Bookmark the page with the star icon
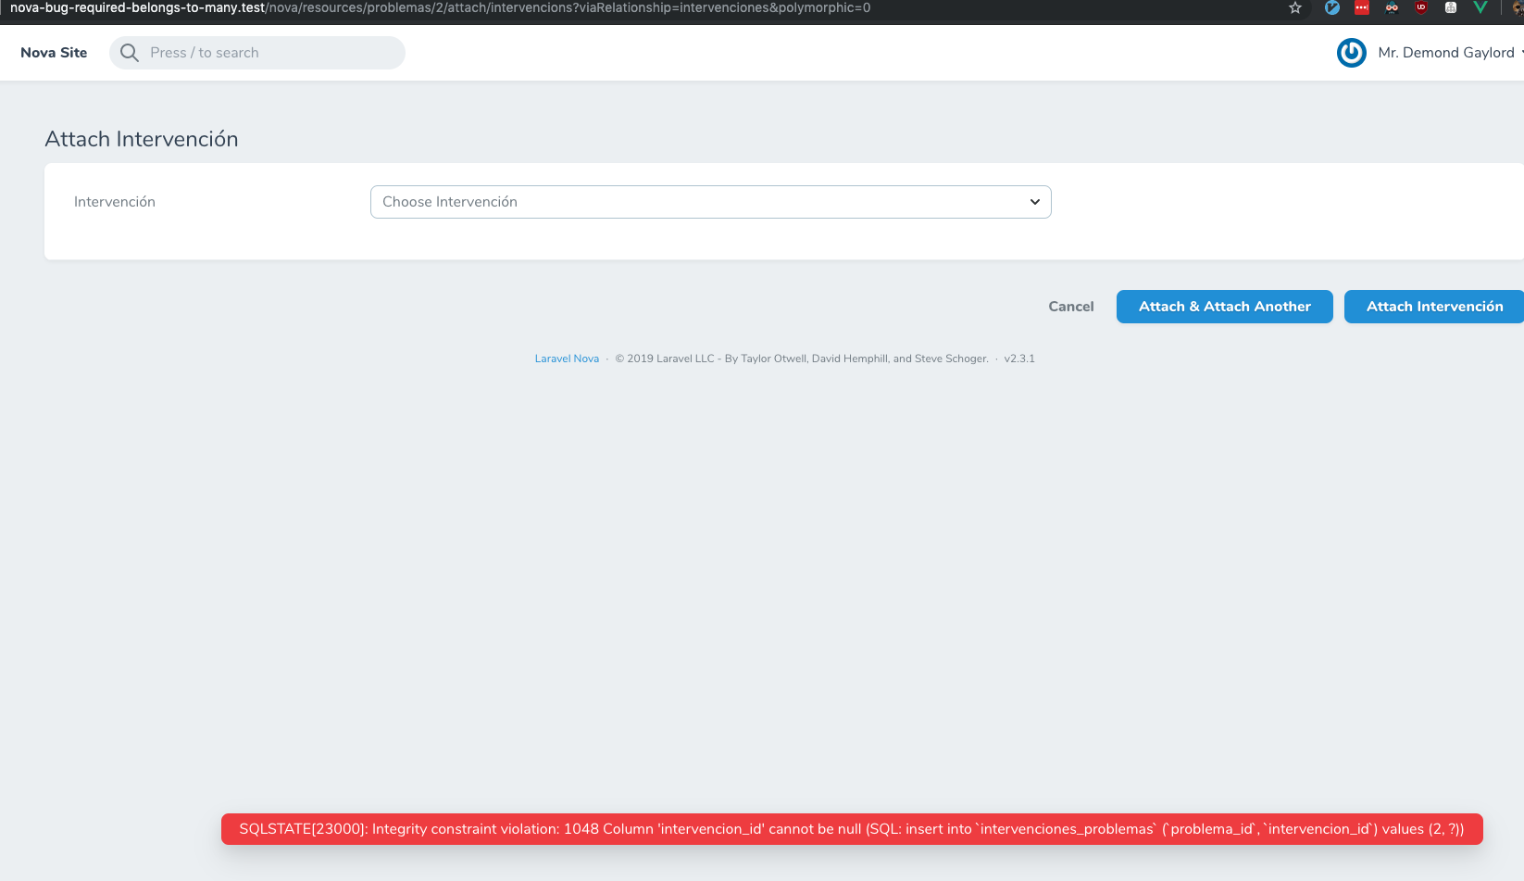Screen dimensions: 1524x881 tap(1294, 7)
